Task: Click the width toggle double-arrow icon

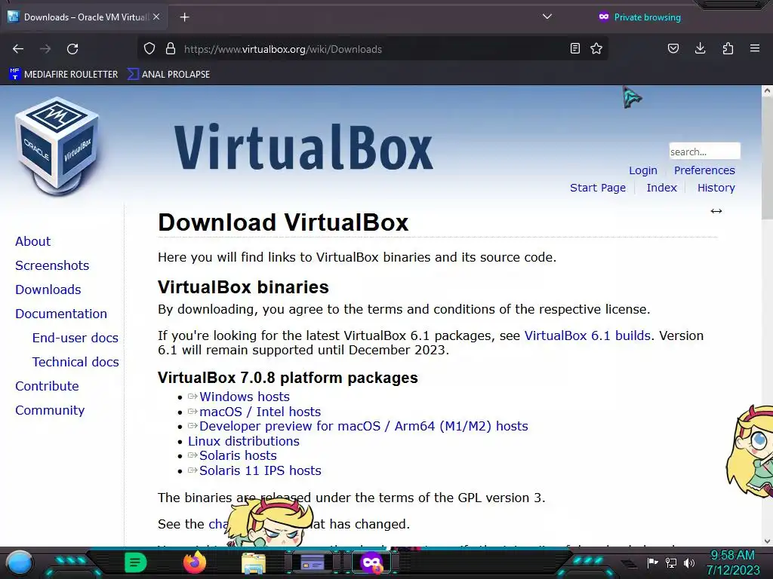Action: pos(716,211)
